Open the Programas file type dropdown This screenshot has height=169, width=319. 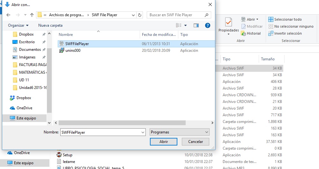pos(179,132)
